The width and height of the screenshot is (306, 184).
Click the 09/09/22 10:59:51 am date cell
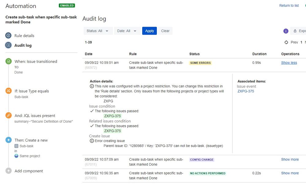(102, 63)
